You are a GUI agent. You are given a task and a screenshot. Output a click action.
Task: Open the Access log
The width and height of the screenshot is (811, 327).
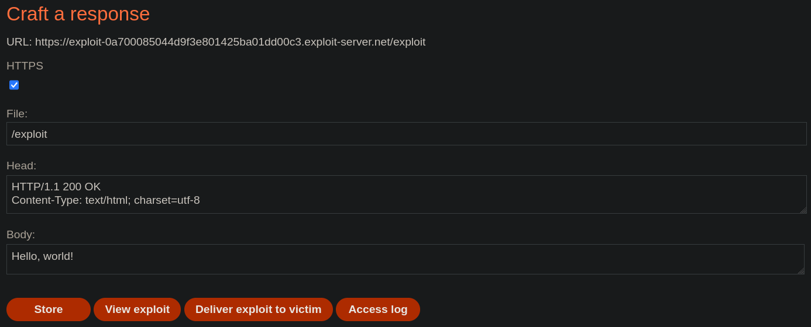(x=377, y=309)
